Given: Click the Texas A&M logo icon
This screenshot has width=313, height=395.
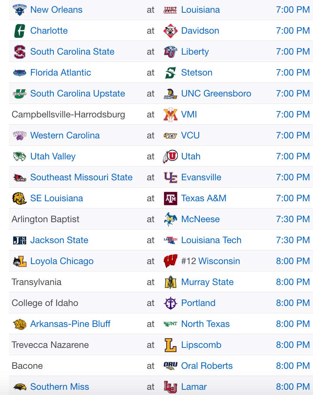Looking at the screenshot, I should 170,199.
